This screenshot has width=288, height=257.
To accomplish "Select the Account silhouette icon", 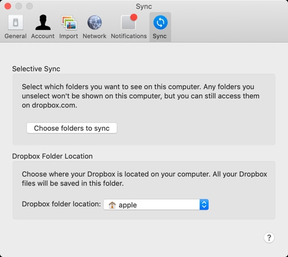I will pos(43,22).
